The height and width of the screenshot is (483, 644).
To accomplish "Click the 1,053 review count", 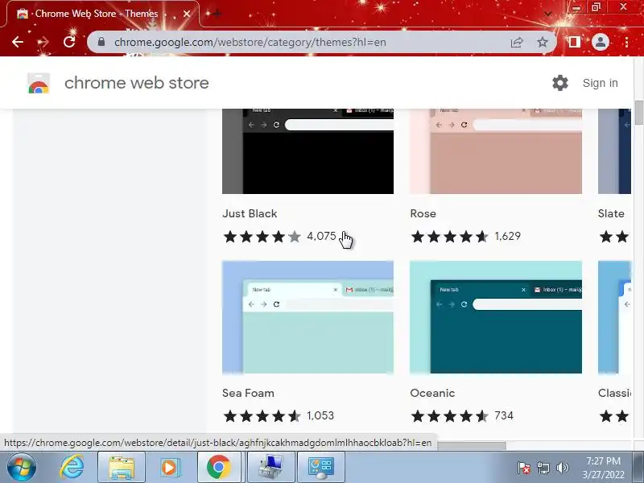I will tap(320, 415).
